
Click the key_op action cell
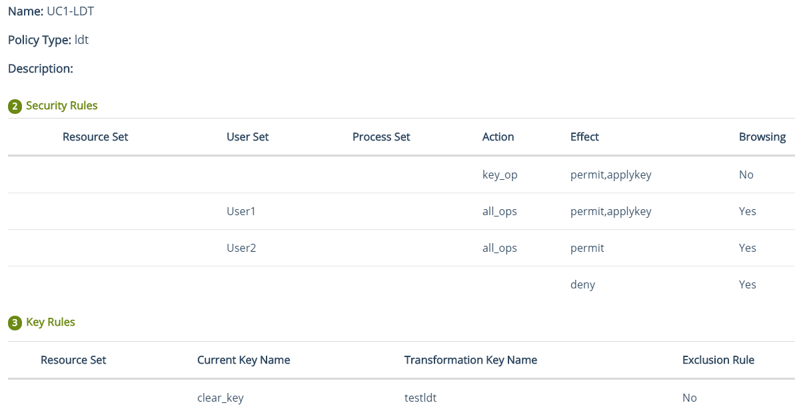(500, 175)
